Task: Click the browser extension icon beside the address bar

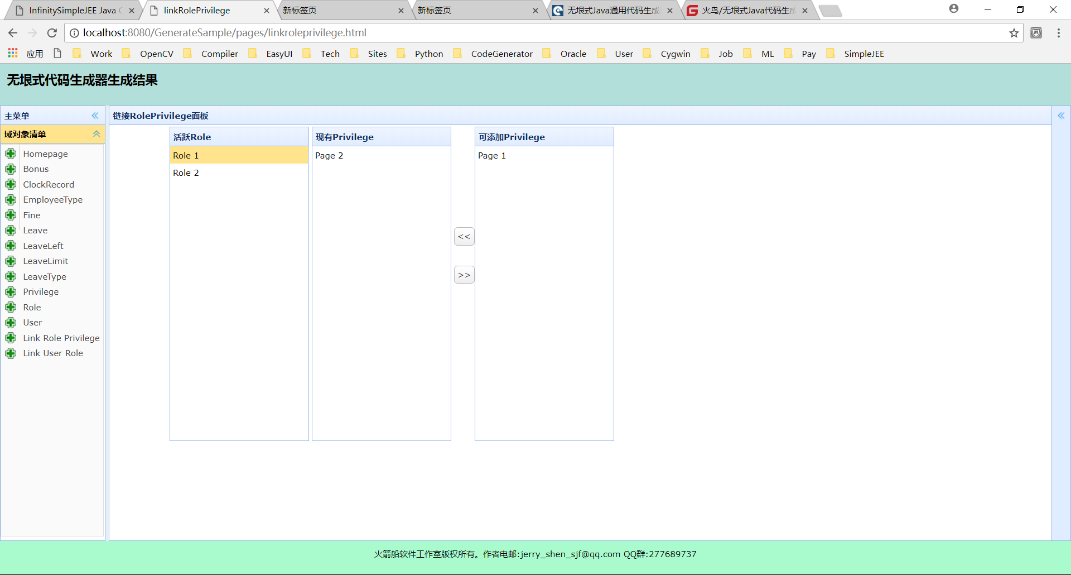Action: pyautogui.click(x=1036, y=33)
